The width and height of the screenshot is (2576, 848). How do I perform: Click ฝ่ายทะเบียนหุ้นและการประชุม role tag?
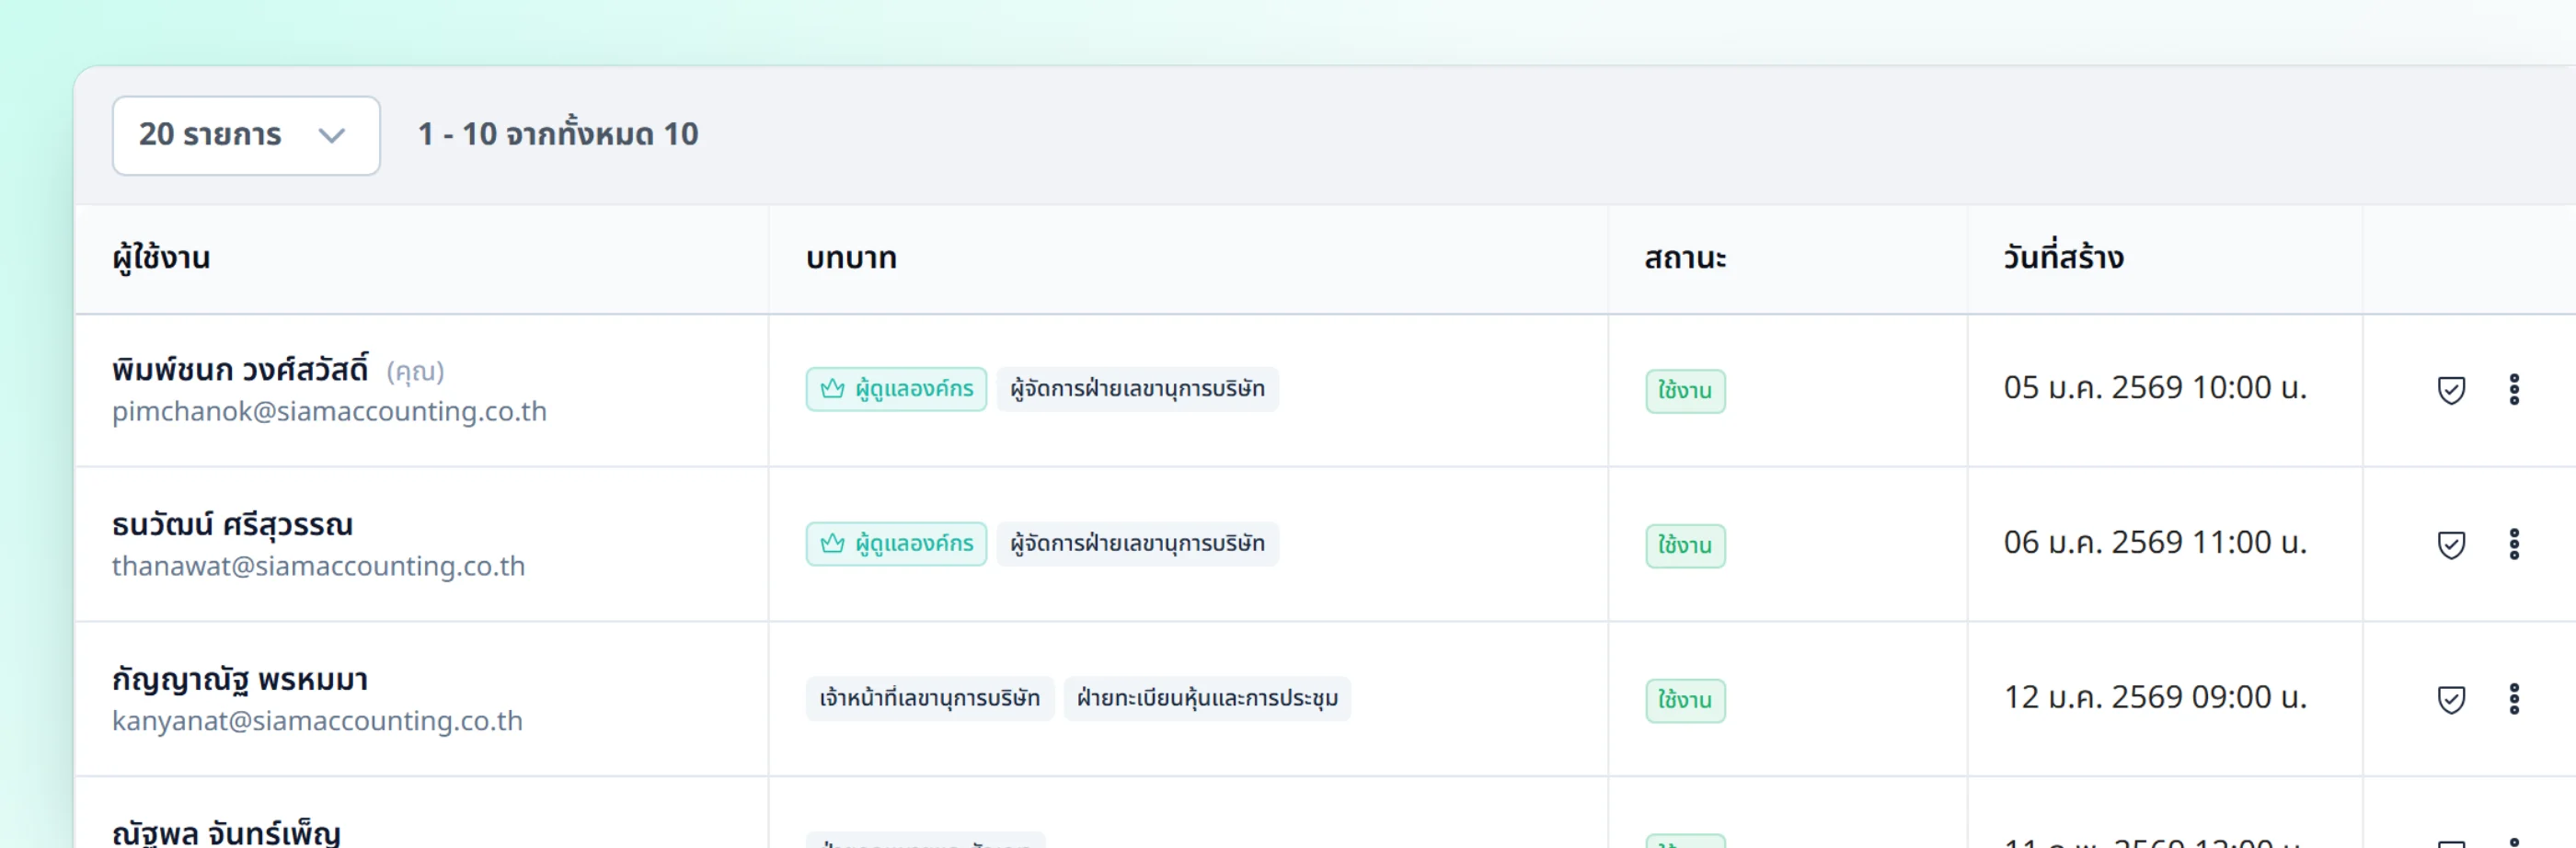click(x=1207, y=698)
